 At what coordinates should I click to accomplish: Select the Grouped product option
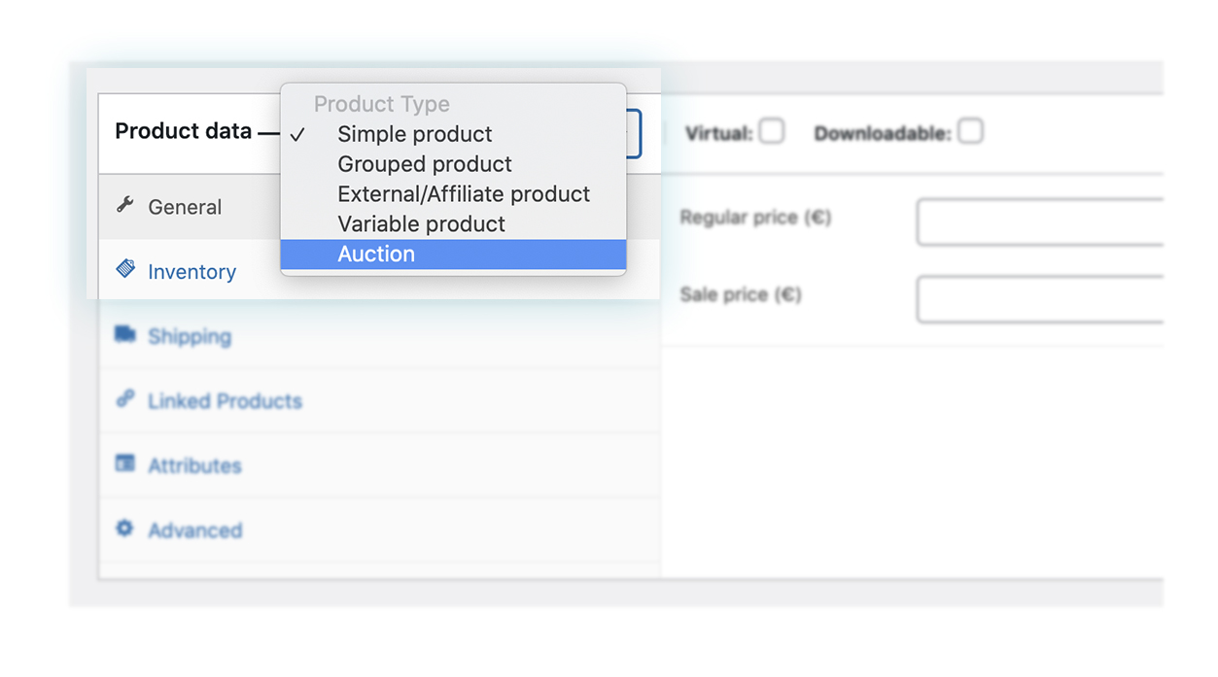(424, 164)
